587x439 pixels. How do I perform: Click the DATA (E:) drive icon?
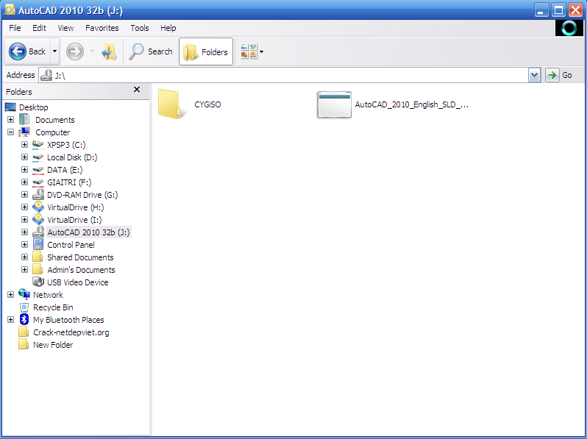[38, 170]
